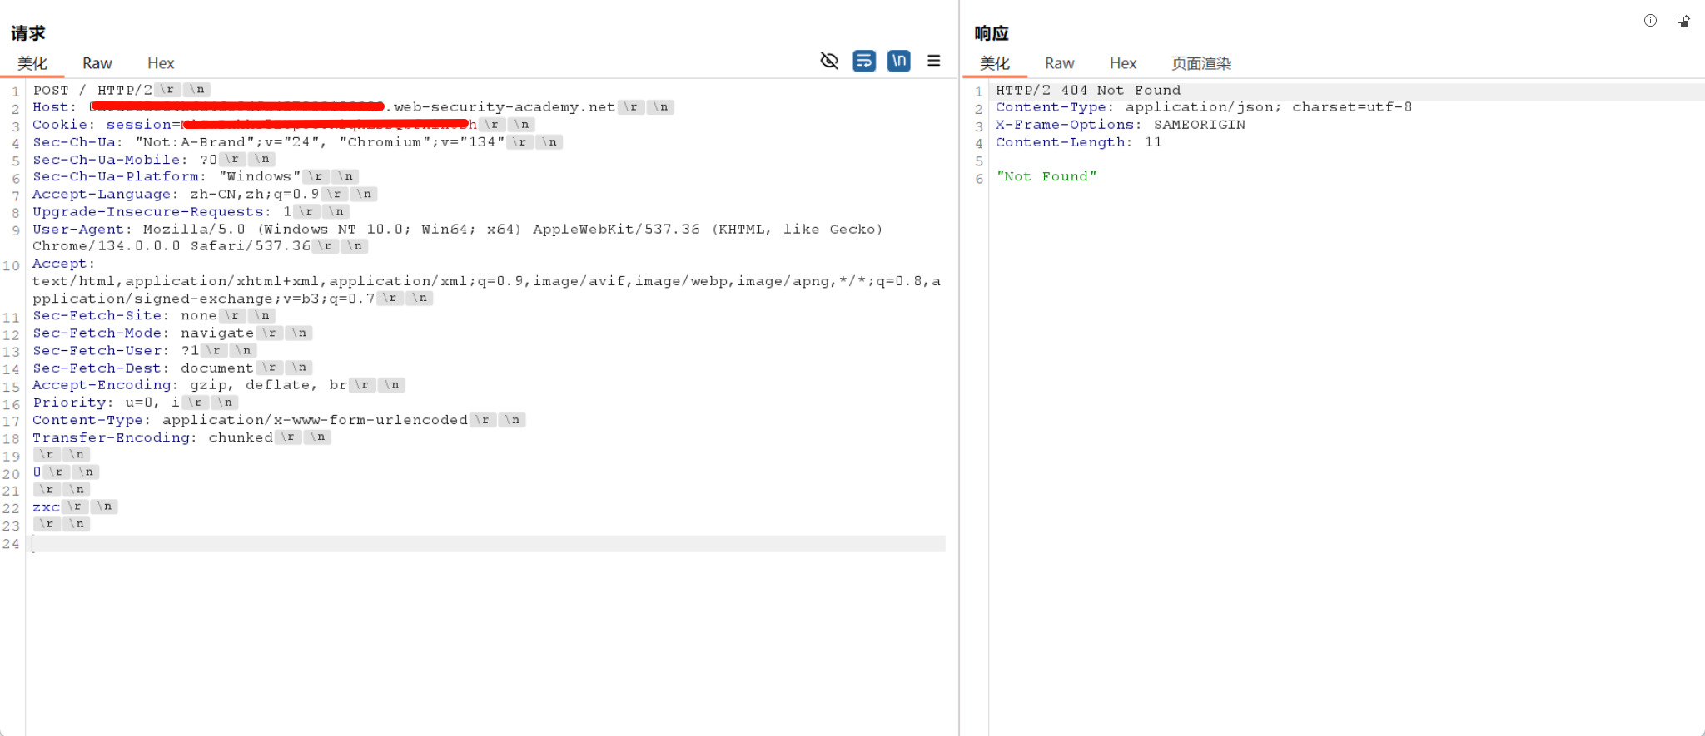Click the quoted "Not Found" response body

pos(1046,176)
